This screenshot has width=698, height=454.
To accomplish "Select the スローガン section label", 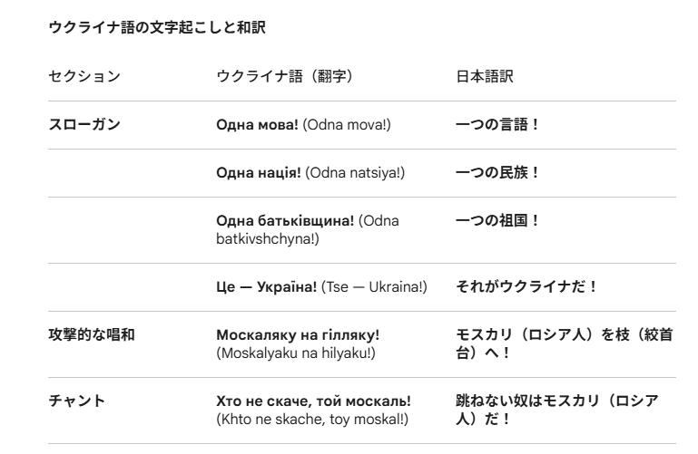I will pyautogui.click(x=84, y=124).
